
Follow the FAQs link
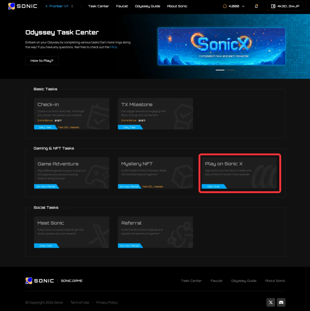coord(113,47)
